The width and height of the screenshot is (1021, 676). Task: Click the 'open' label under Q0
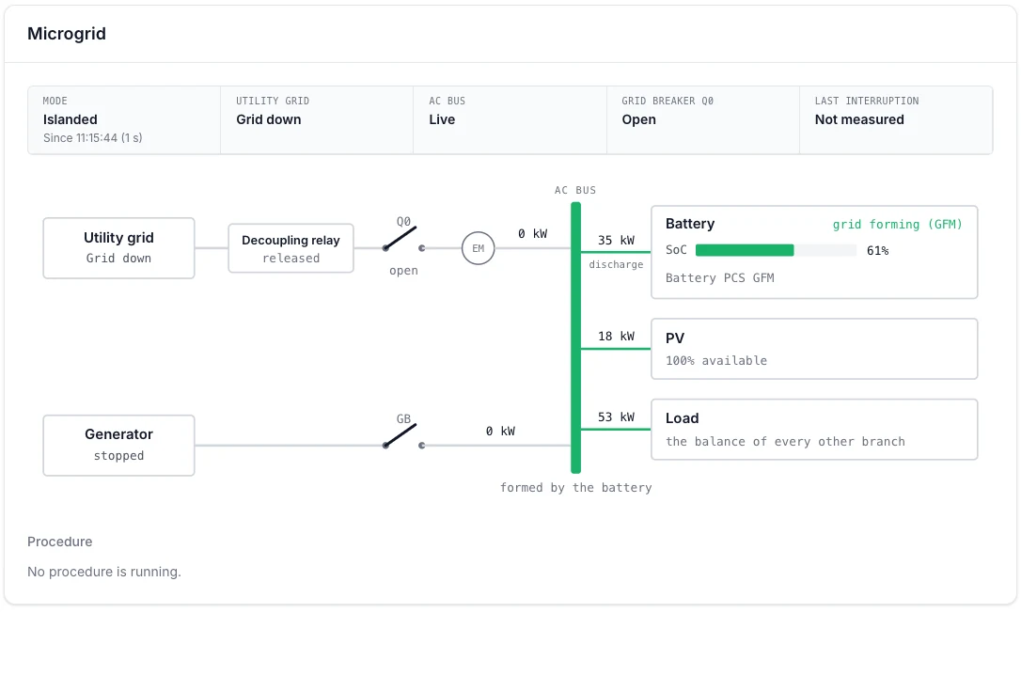coord(403,270)
